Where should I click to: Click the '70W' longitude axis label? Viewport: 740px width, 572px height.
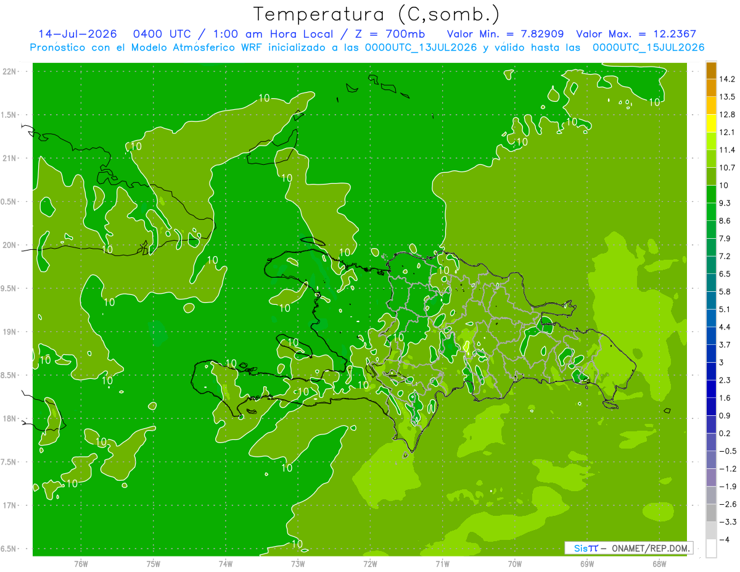515,564
